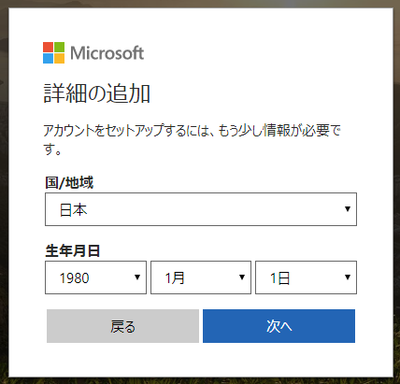Open the birth year dropdown showing 1980
400x384 pixels.
click(95, 277)
